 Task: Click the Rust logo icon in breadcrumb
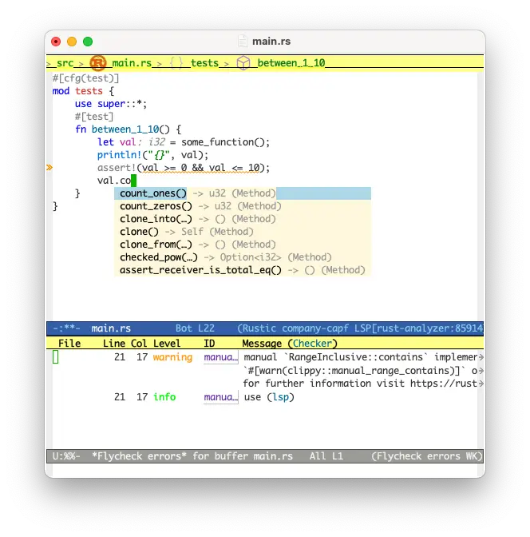pyautogui.click(x=98, y=63)
